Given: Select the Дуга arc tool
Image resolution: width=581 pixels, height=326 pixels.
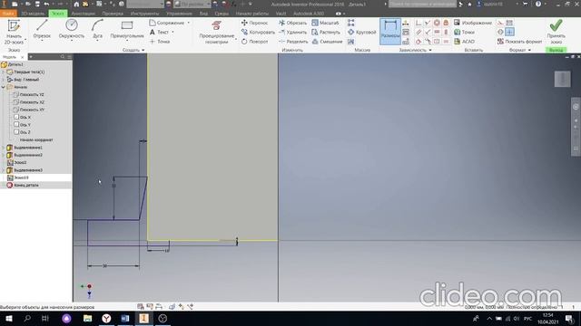Looking at the screenshot, I should (97, 29).
